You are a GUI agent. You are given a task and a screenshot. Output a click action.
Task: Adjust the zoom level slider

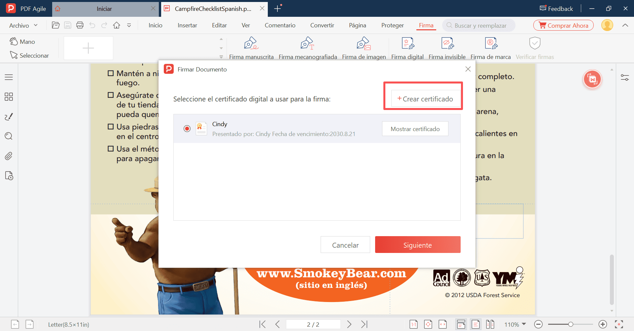[x=571, y=324]
